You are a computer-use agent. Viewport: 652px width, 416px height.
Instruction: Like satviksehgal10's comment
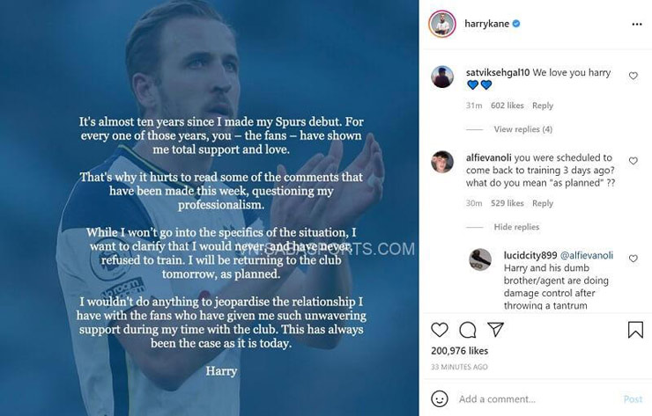click(x=633, y=77)
